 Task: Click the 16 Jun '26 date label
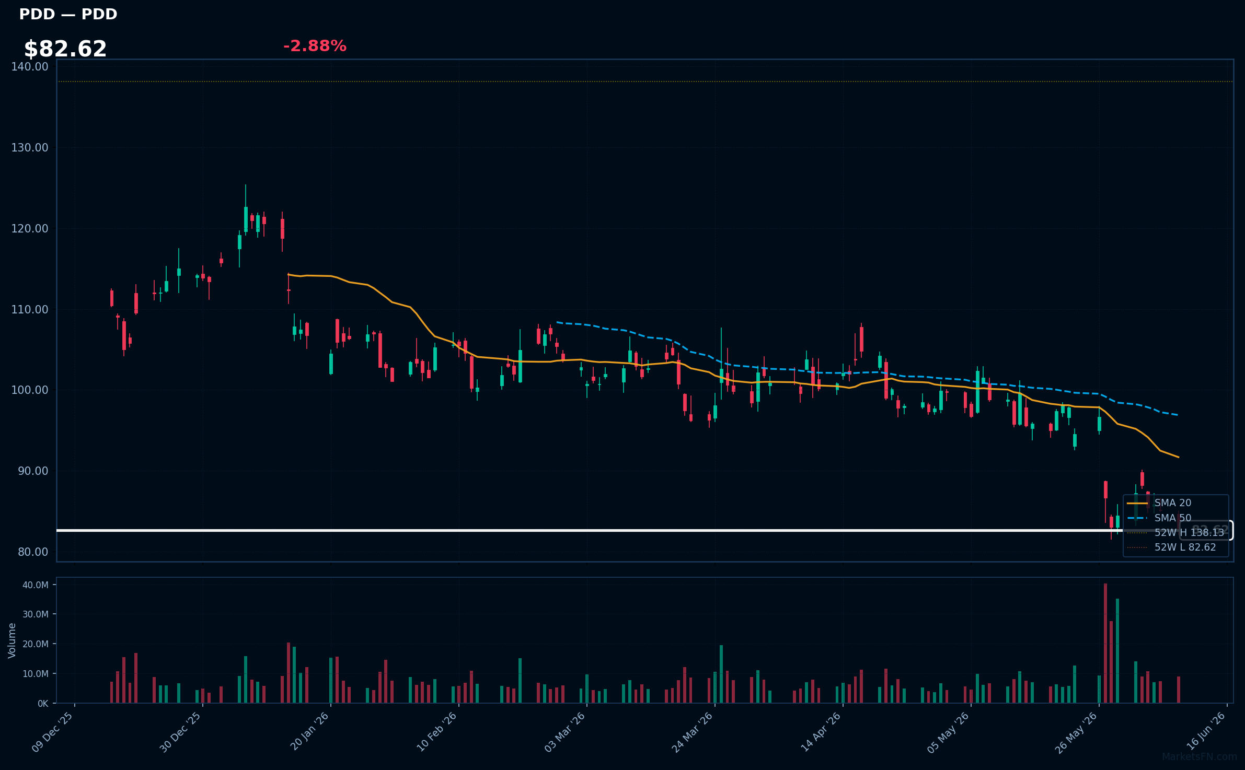pyautogui.click(x=1206, y=731)
